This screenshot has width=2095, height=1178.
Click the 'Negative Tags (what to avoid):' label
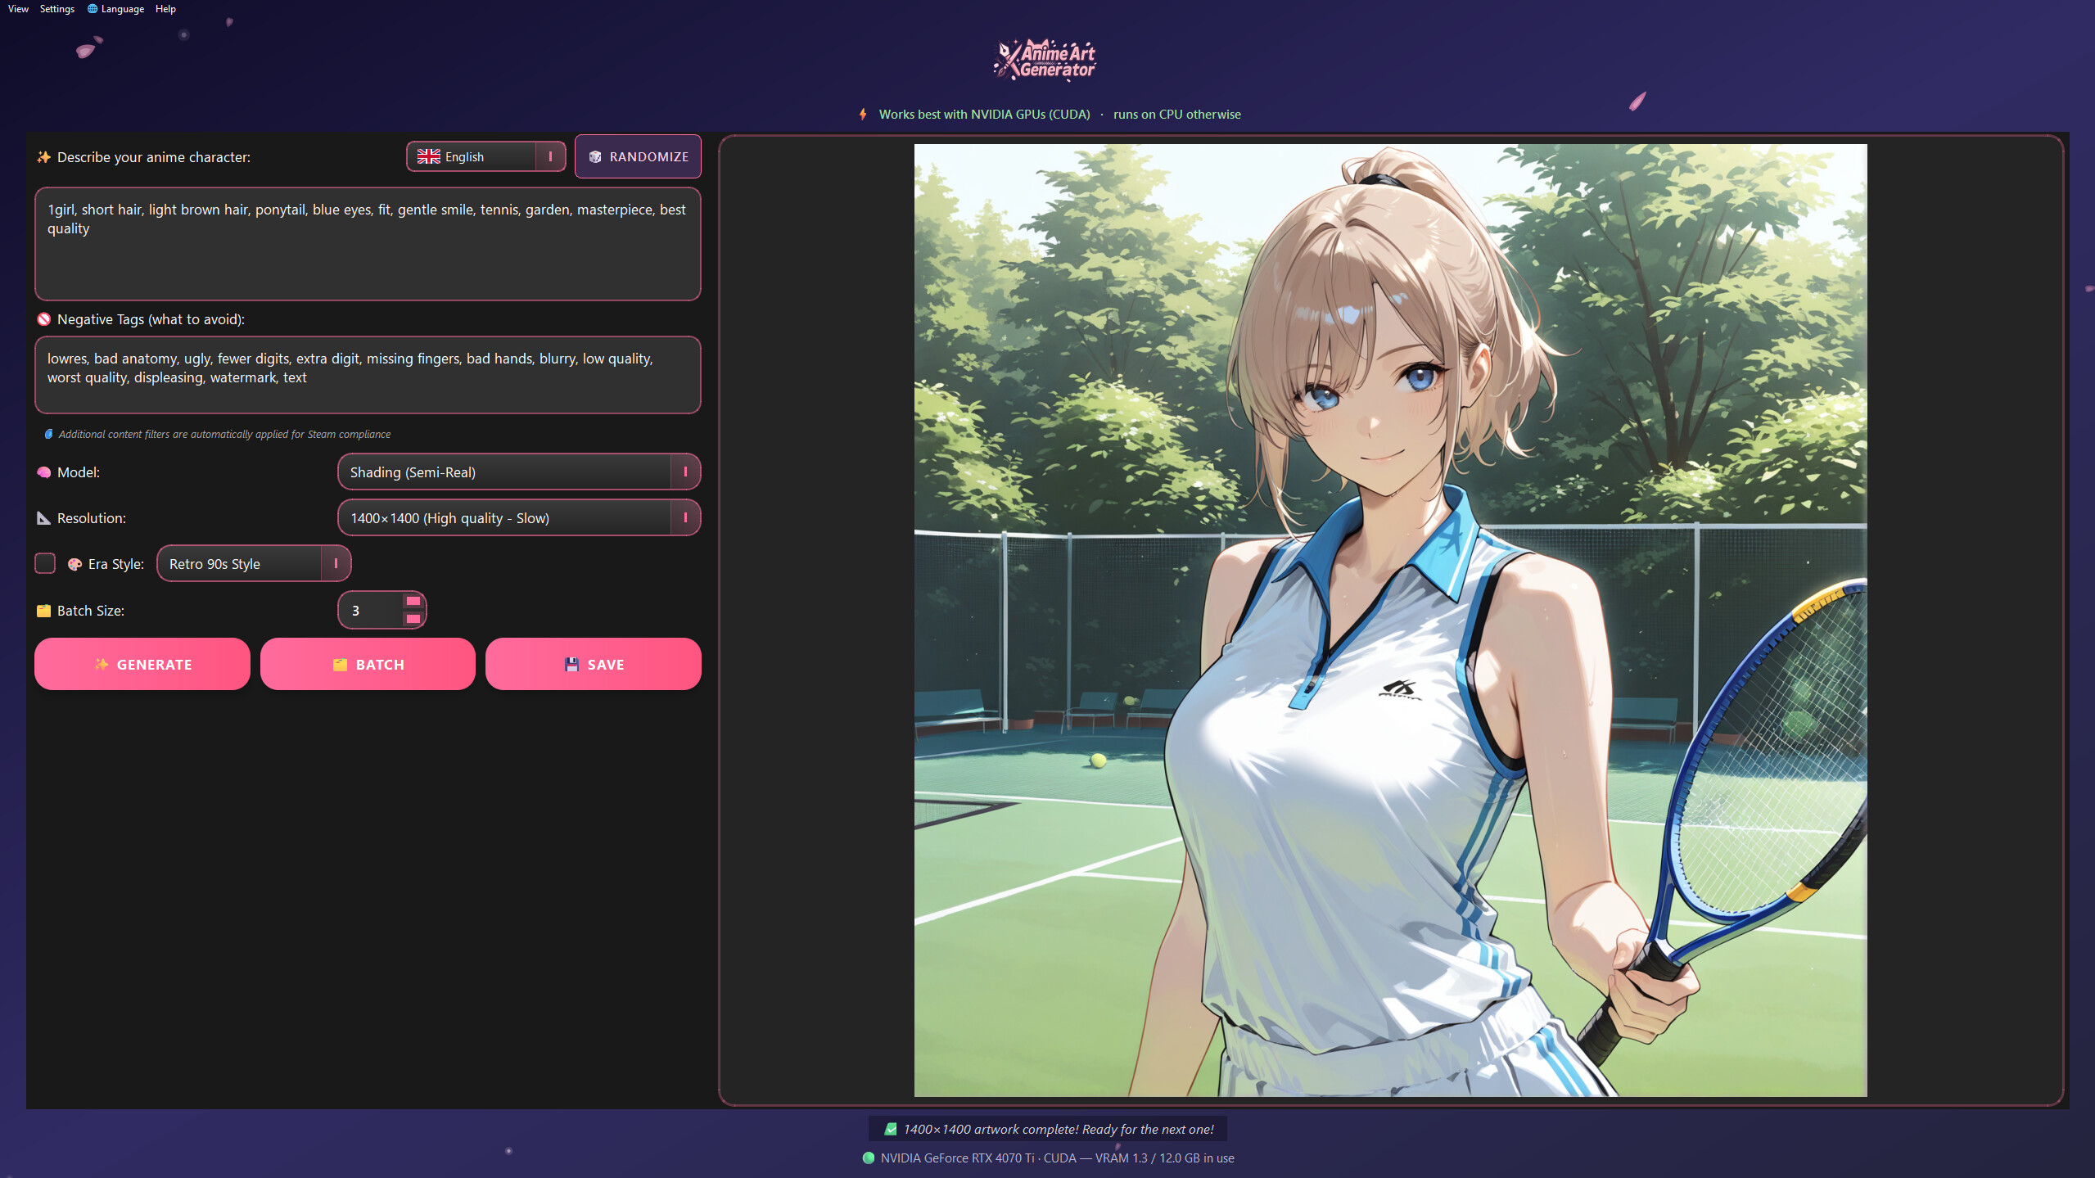(x=151, y=319)
